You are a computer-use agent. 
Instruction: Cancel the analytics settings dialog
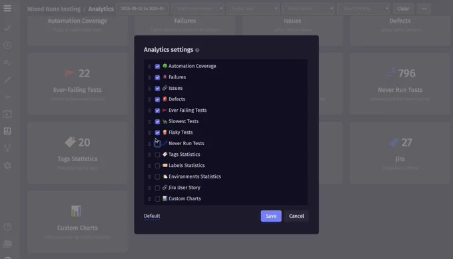(x=296, y=216)
